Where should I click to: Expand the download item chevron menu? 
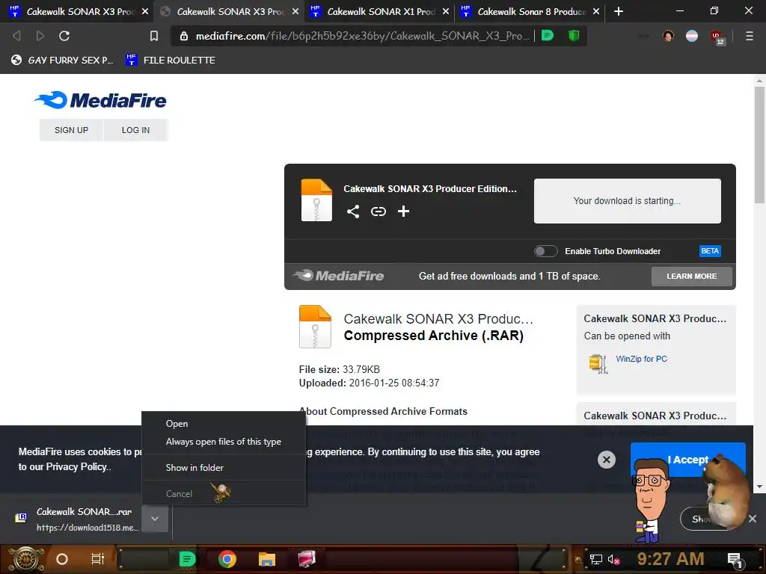pyautogui.click(x=155, y=519)
